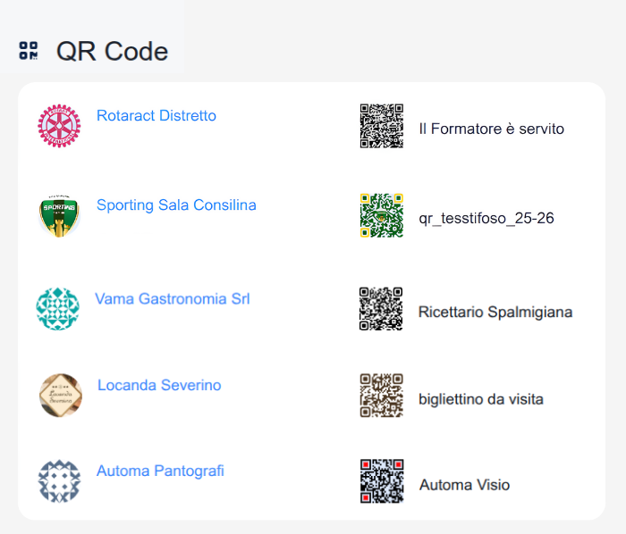
Task: Open the Automa Visio QR thumbnail
Action: coord(382,481)
